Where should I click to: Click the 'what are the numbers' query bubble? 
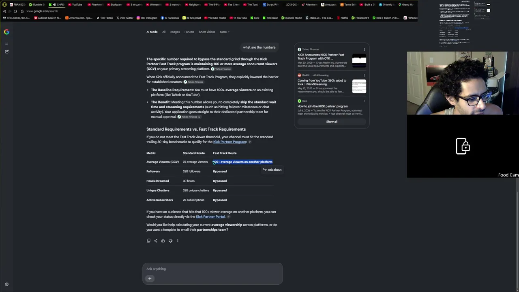point(259,47)
